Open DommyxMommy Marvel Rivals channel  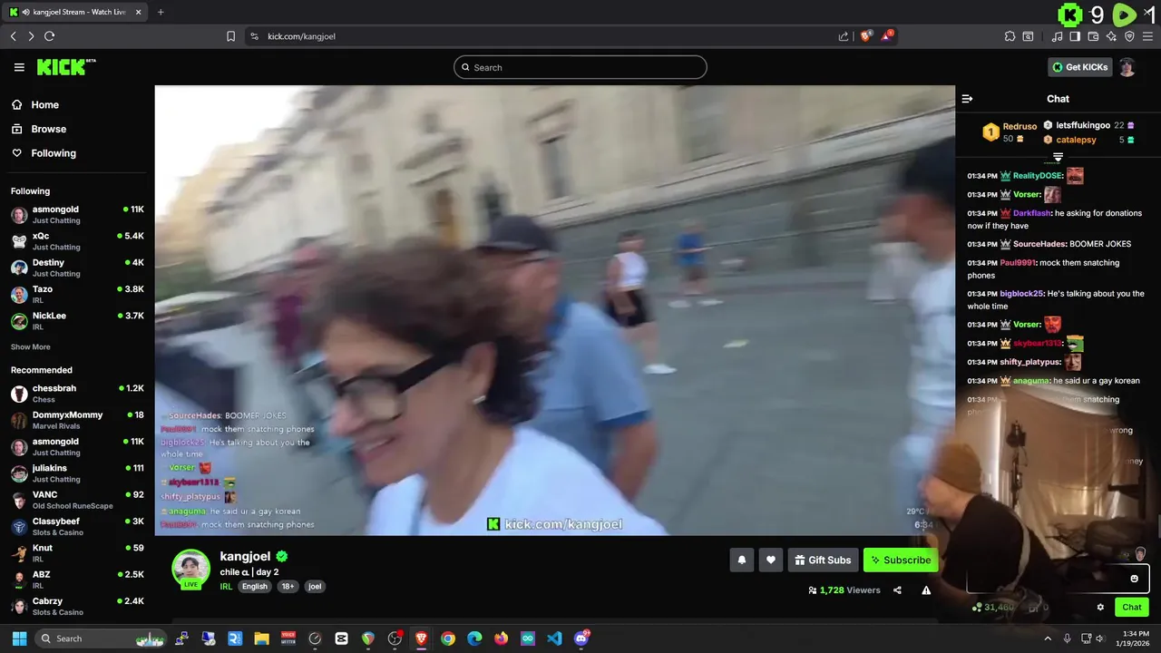[x=77, y=420]
